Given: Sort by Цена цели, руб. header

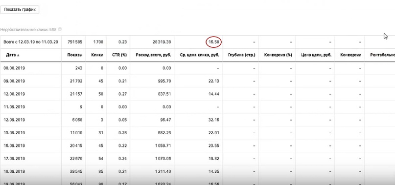Looking at the screenshot, I should pyautogui.click(x=316, y=55).
